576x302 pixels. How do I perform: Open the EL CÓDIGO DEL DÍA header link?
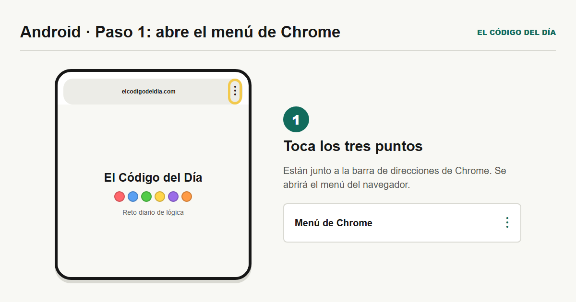(516, 33)
